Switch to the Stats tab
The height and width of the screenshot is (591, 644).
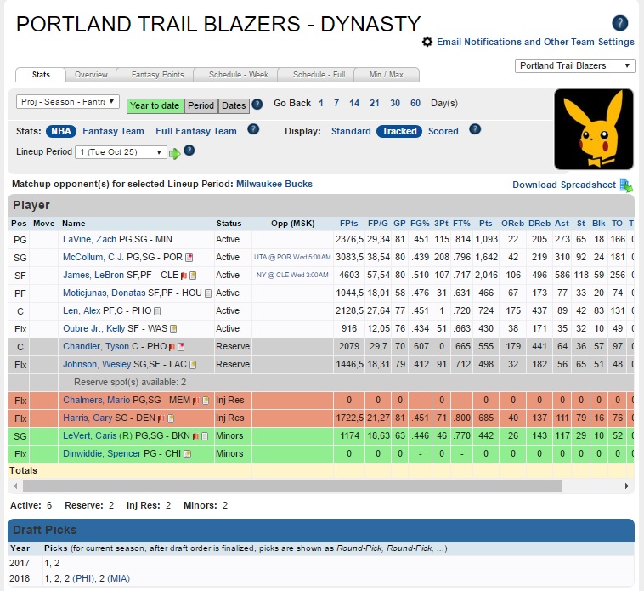point(41,75)
